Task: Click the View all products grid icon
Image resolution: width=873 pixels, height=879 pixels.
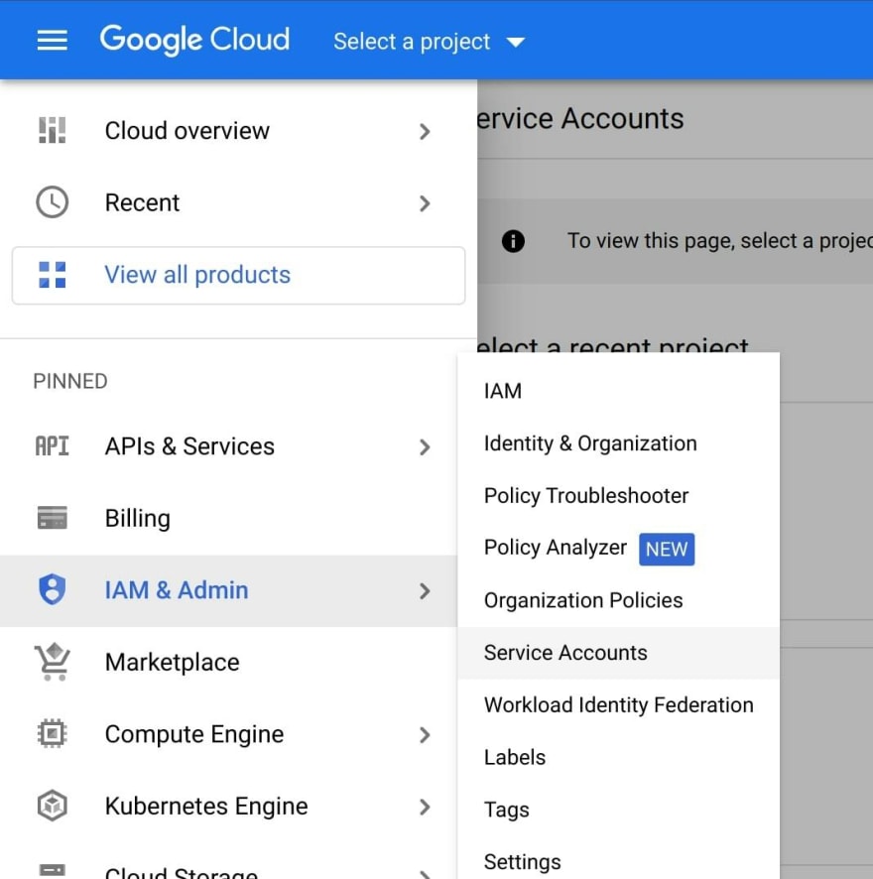Action: [x=53, y=275]
